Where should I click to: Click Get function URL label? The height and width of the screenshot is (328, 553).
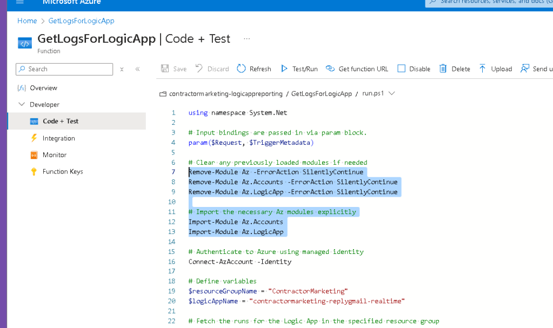363,69
